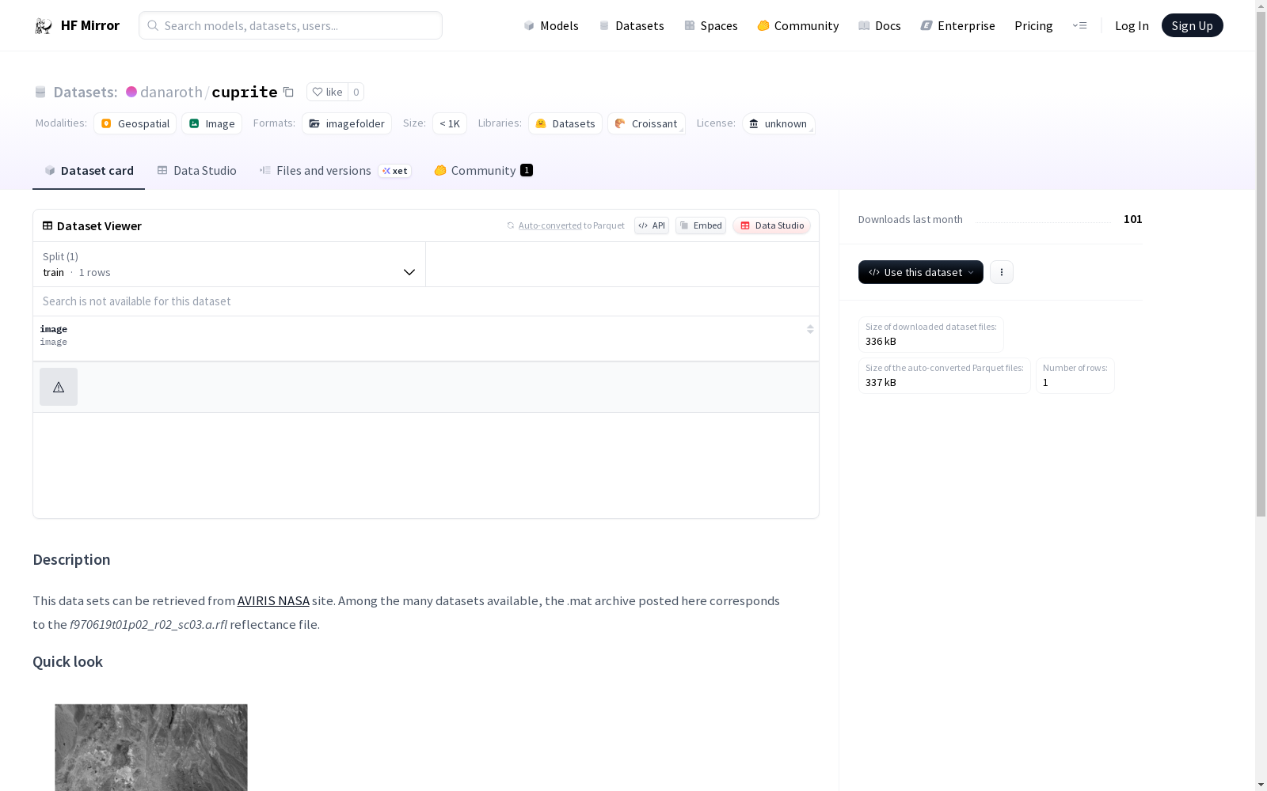Click the Sign Up button
Screen dimensions: 1267x791
point(1192,25)
